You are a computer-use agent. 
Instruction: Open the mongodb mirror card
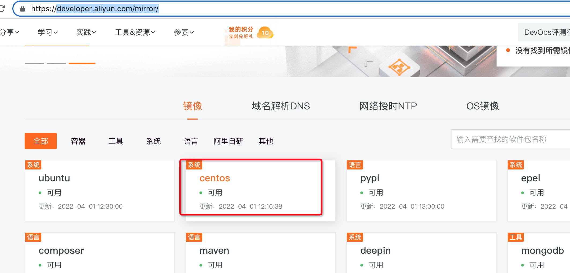539,253
